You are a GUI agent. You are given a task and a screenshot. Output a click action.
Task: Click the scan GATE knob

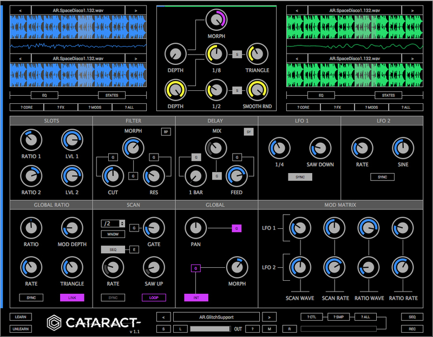(x=154, y=228)
